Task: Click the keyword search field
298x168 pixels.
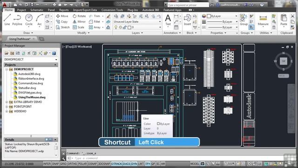Action: pos(188,5)
